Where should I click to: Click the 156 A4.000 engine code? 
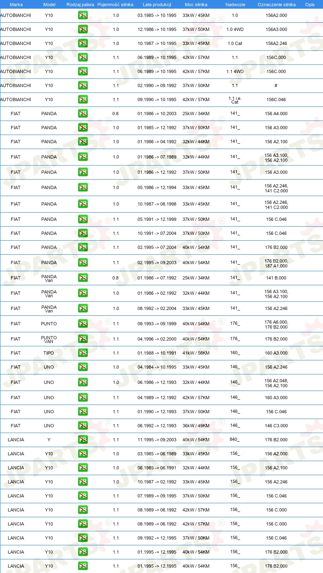pyautogui.click(x=276, y=114)
